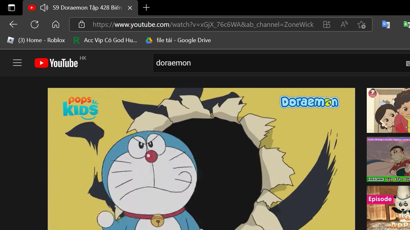
Task: Close the S9 Doraemon tab
Action: click(130, 8)
